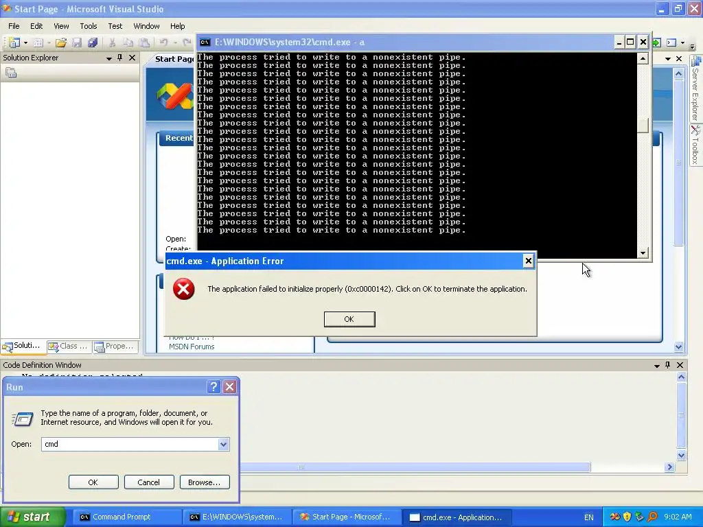Click the Open text field in Run dialog
Viewport: 703px width, 527px height.
click(x=130, y=444)
